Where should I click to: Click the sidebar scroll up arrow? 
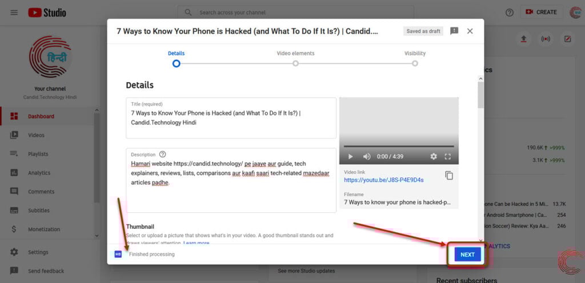tap(97, 110)
